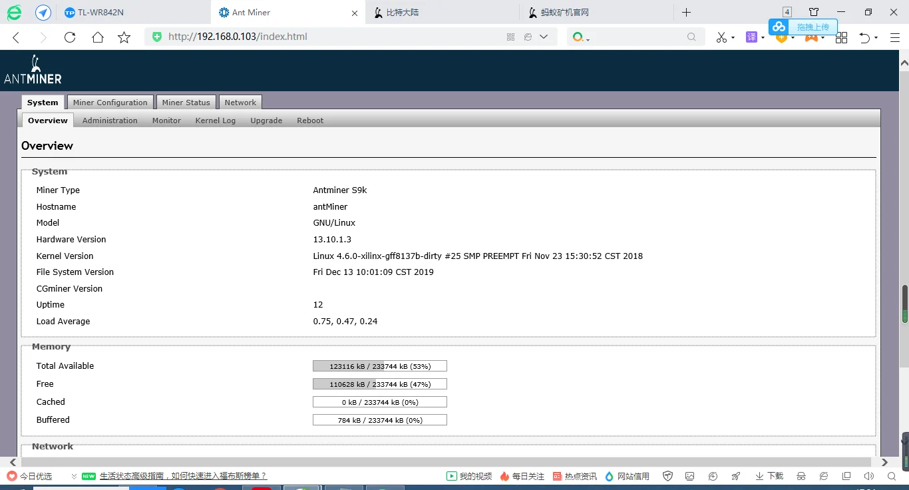
Task: Open the skin shirt icon in title bar
Action: [x=814, y=12]
